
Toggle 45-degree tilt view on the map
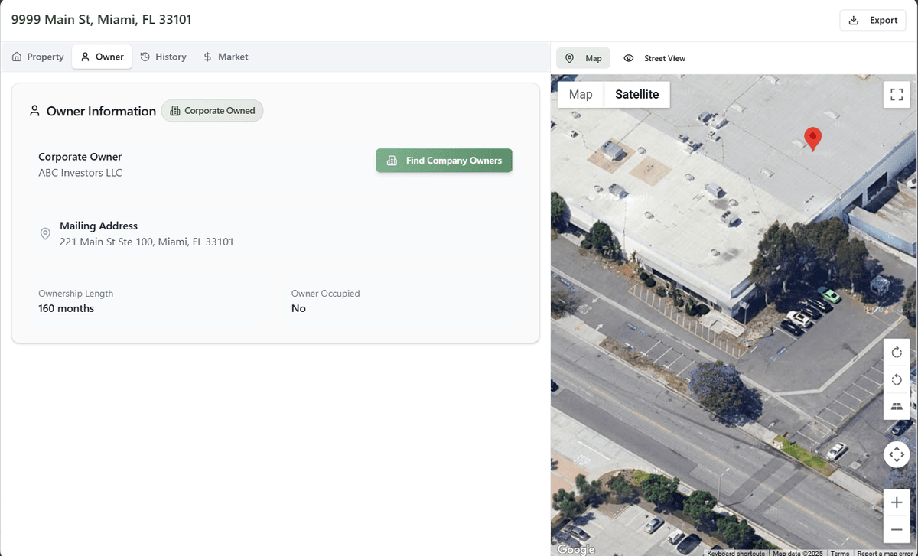pos(897,406)
